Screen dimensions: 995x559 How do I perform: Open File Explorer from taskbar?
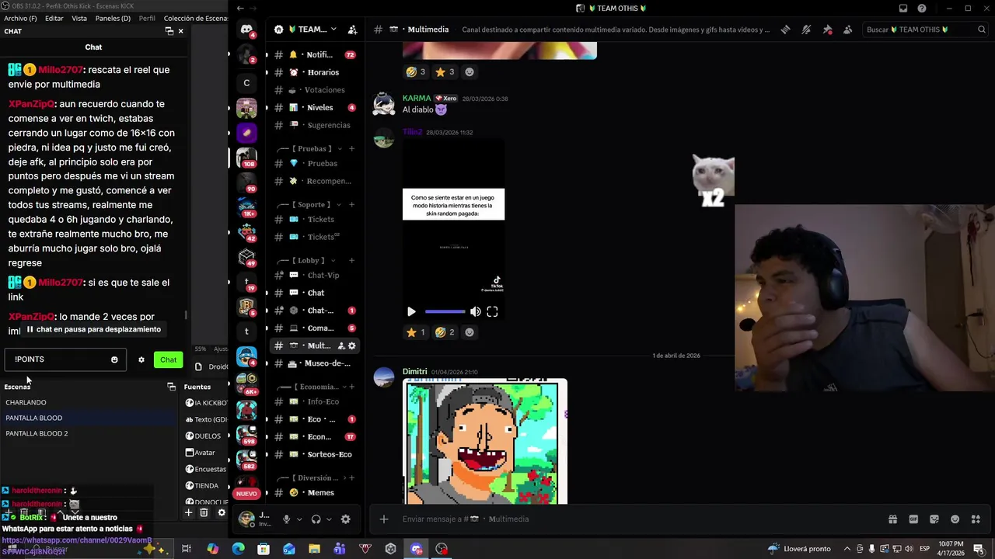pyautogui.click(x=314, y=549)
